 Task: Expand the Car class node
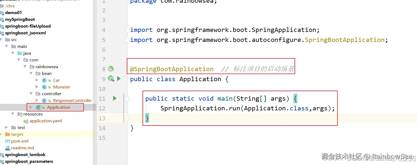tap(37, 80)
